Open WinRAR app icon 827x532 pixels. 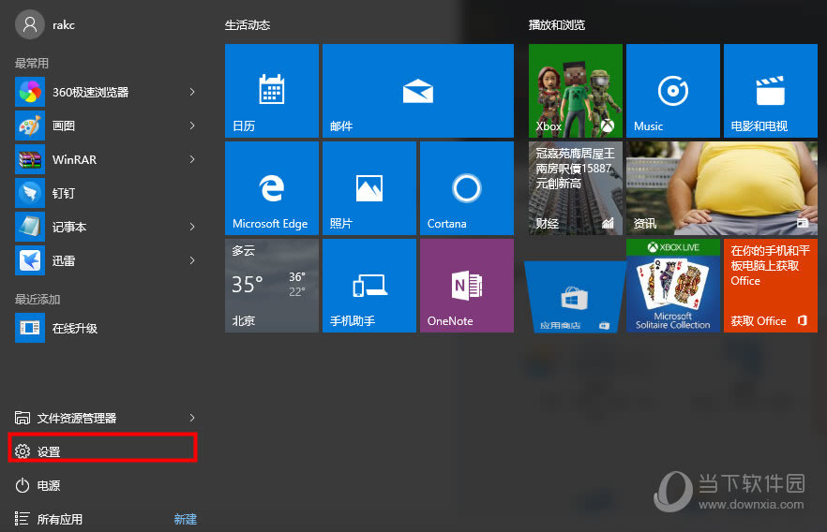pos(30,159)
